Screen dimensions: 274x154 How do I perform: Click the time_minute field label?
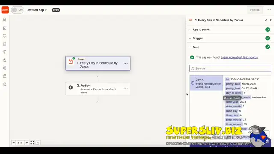[x=234, y=120]
